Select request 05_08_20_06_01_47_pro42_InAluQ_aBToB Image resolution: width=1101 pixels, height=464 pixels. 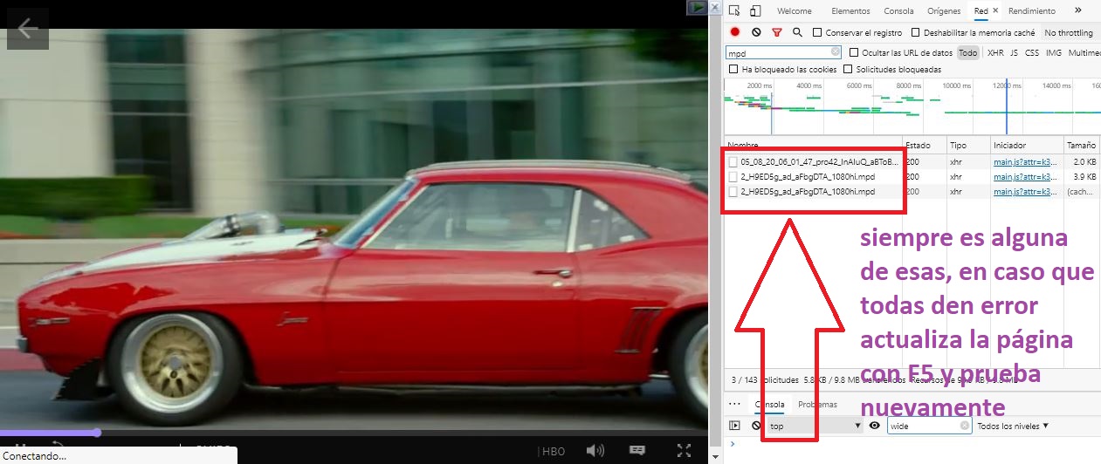(x=818, y=161)
